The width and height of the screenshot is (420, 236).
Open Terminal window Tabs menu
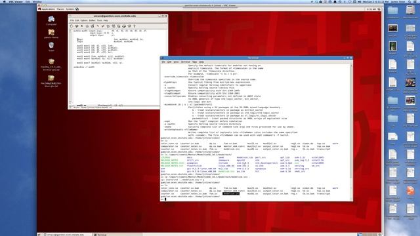(194, 62)
